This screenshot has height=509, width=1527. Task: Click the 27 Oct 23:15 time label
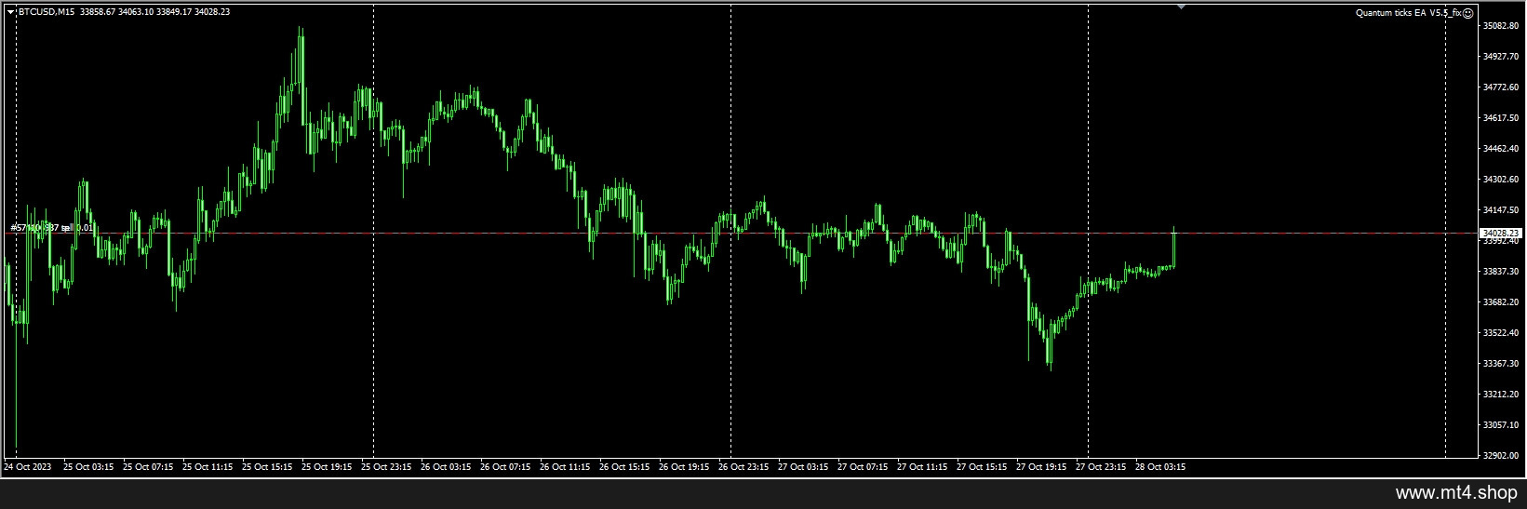pos(1101,466)
